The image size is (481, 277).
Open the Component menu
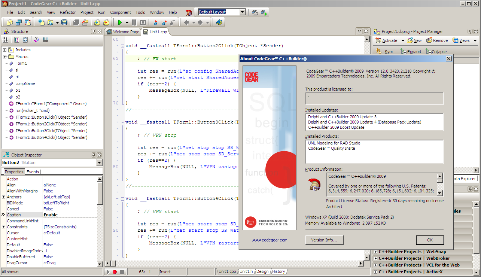click(121, 12)
